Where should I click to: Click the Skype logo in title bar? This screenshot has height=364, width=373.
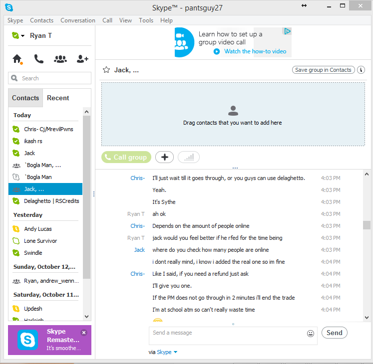click(9, 7)
